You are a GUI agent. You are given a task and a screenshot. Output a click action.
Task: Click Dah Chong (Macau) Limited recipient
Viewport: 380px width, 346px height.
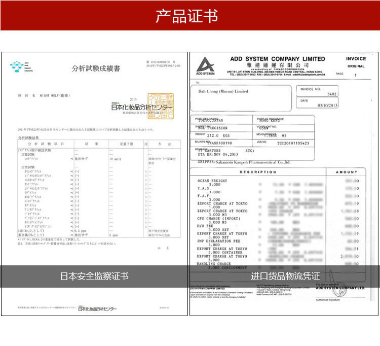click(223, 91)
